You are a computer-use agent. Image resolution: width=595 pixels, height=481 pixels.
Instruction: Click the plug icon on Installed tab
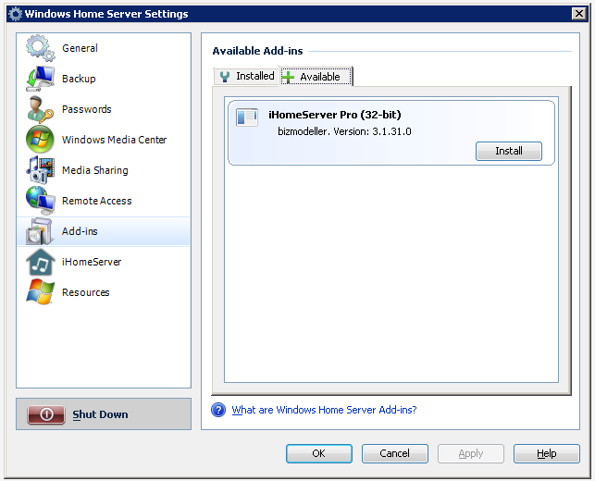225,77
